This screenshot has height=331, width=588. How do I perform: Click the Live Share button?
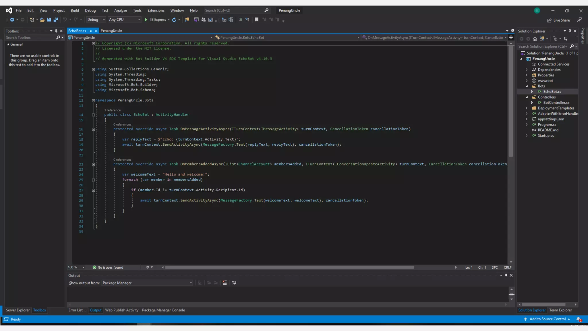tap(558, 20)
